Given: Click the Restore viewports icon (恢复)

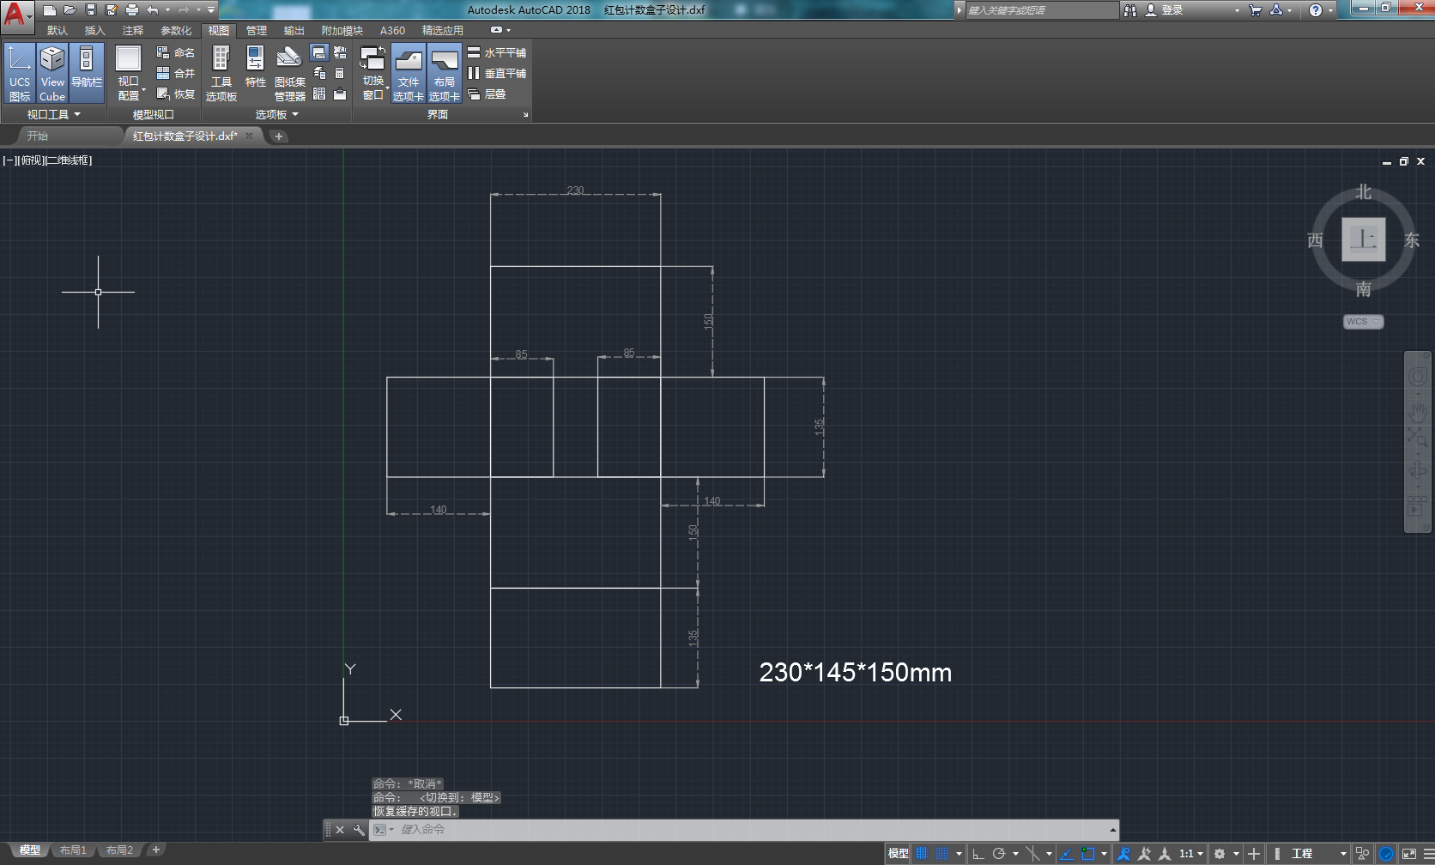Looking at the screenshot, I should tap(175, 94).
